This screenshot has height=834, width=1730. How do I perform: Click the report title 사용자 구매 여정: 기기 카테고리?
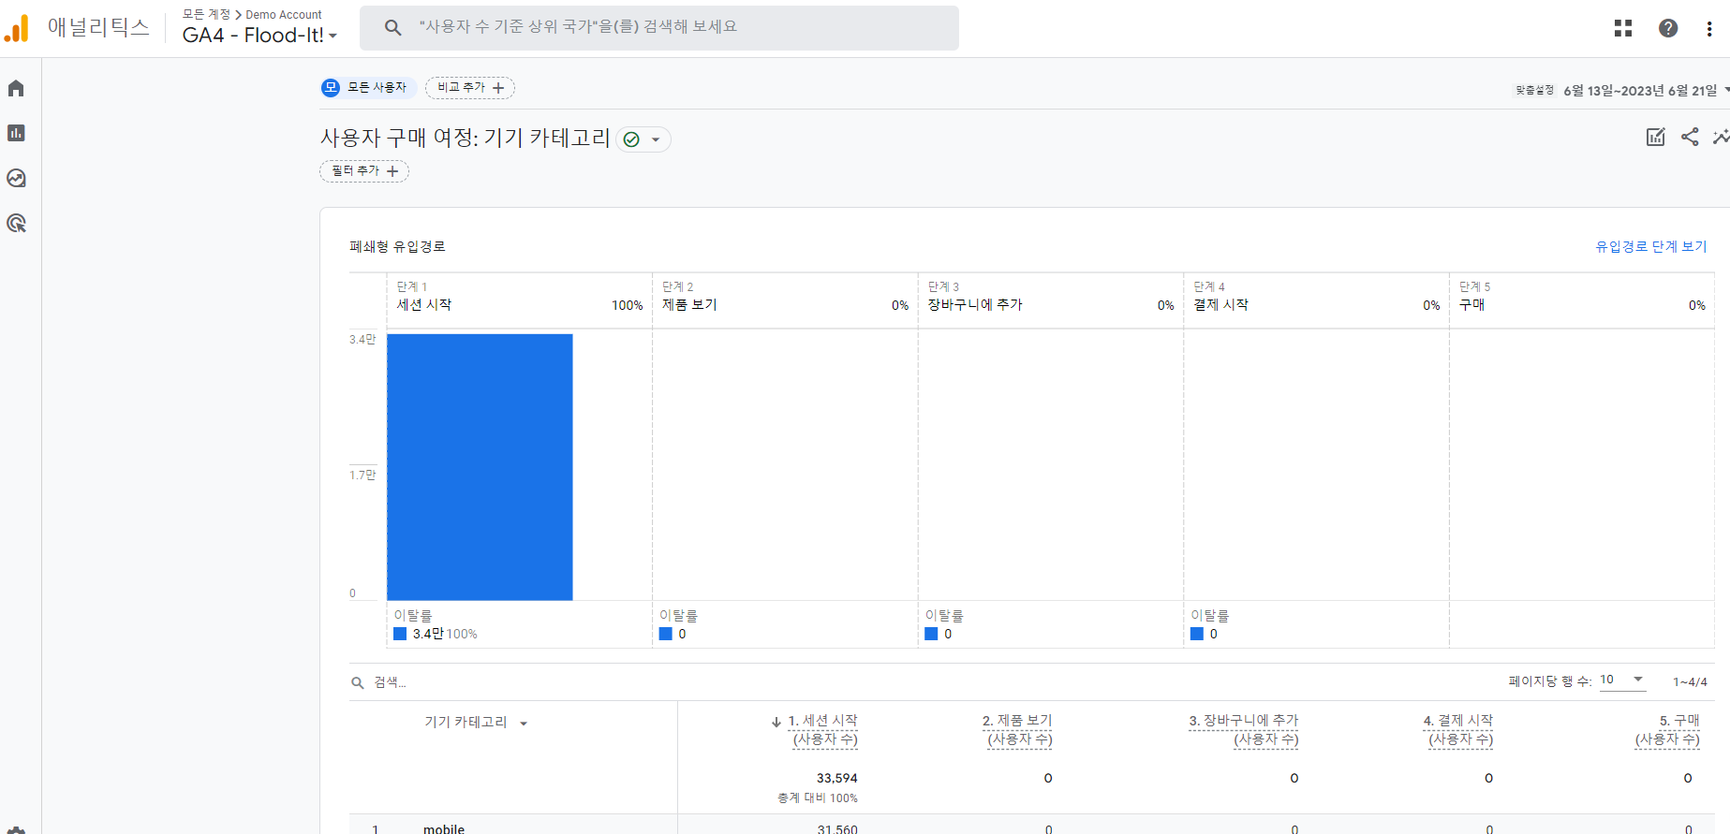tap(466, 138)
